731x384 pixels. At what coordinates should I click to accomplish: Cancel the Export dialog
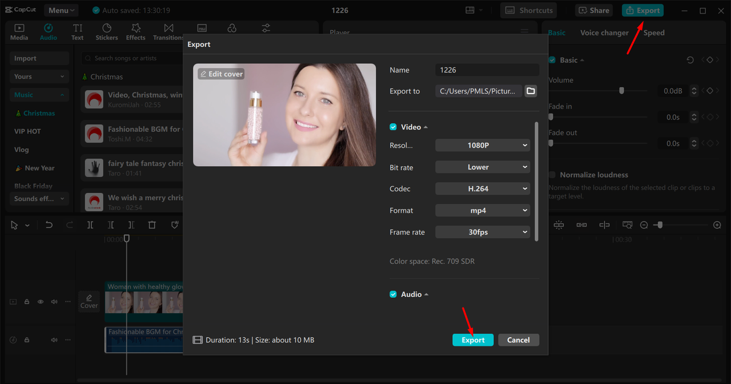click(519, 339)
